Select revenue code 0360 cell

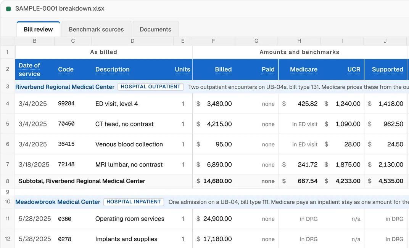pos(65,219)
